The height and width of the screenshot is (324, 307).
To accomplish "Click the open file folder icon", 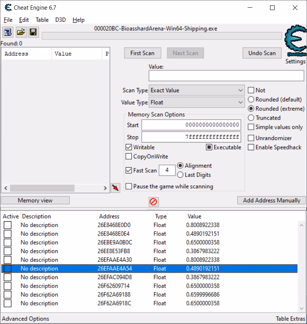I will pyautogui.click(x=21, y=32).
